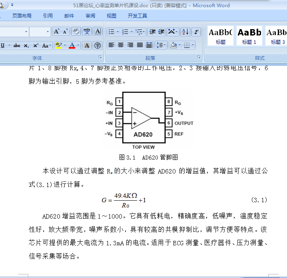The height and width of the screenshot is (278, 287).
Task: Open Font dialog launcher
Action: [x=100, y=57]
